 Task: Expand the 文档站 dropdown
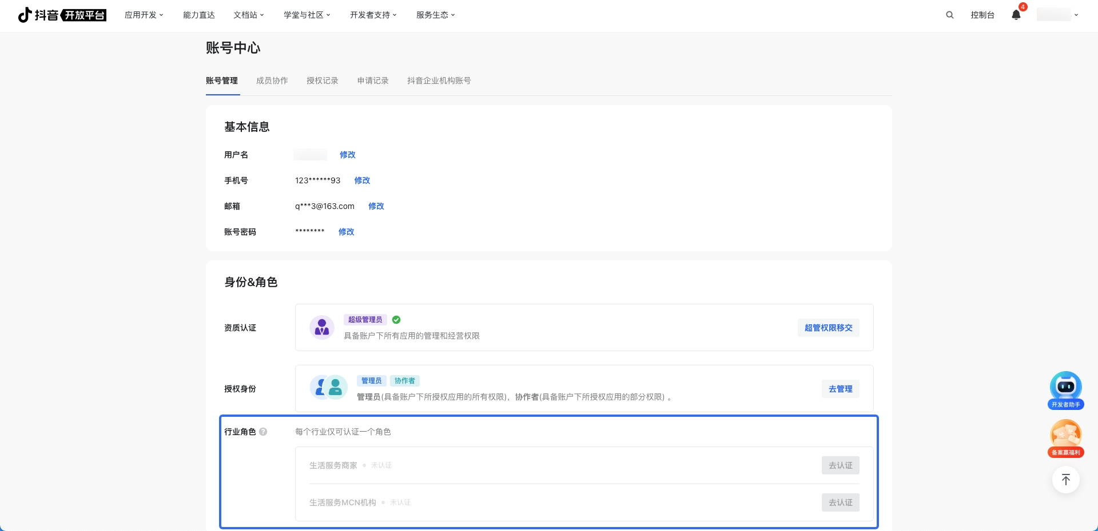coord(249,15)
